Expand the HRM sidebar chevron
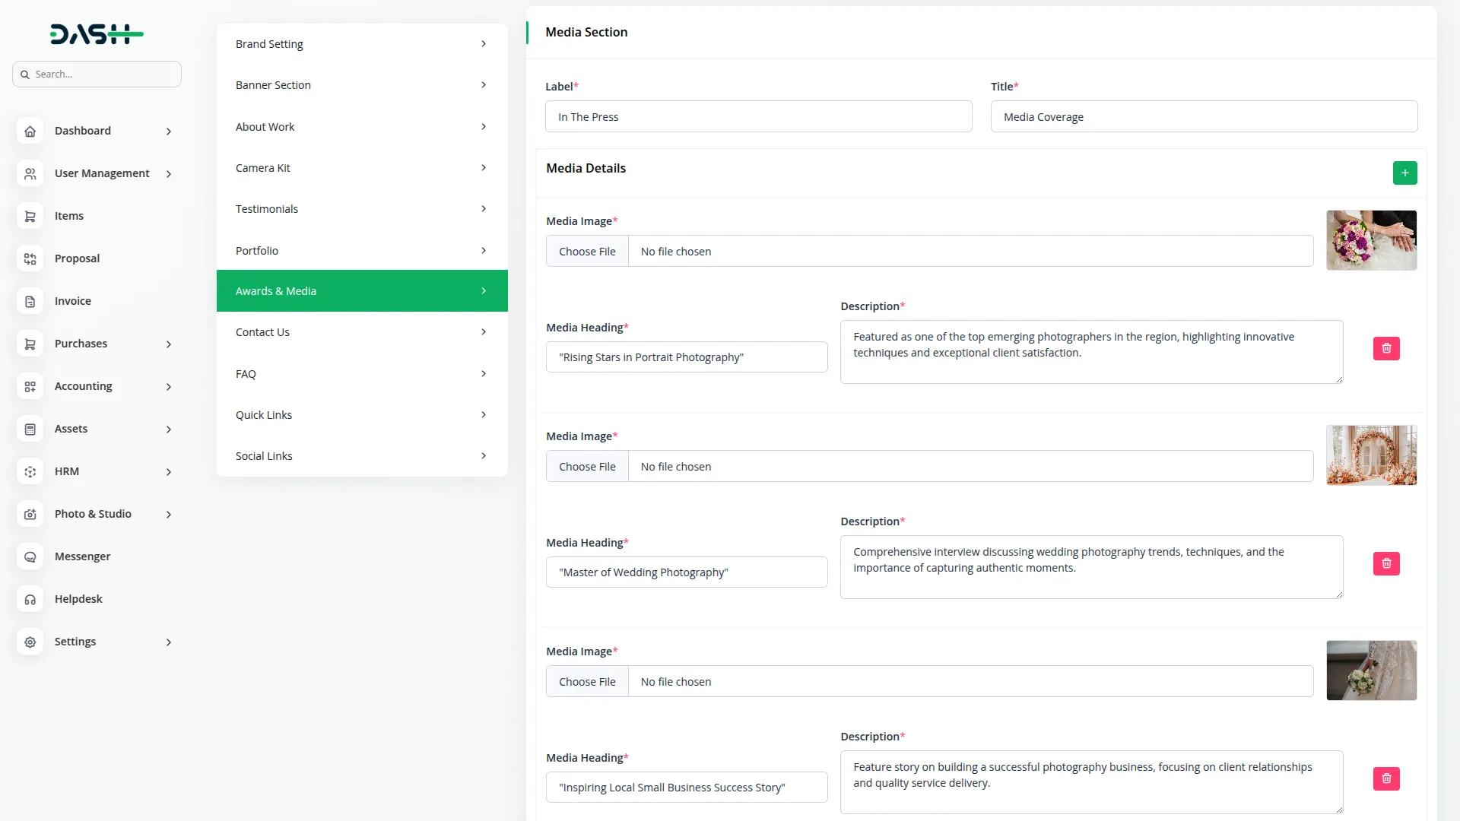 [x=169, y=472]
